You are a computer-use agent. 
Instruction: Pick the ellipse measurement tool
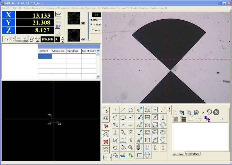(123, 118)
